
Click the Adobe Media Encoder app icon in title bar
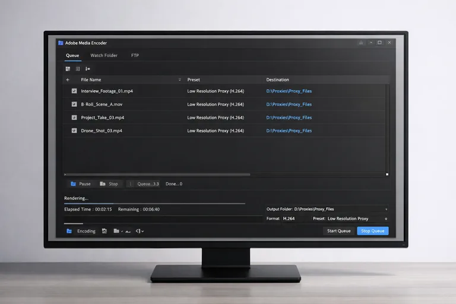click(x=61, y=43)
